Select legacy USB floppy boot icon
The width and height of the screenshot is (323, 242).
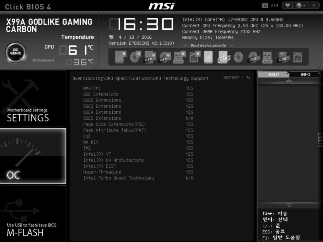coord(283,57)
